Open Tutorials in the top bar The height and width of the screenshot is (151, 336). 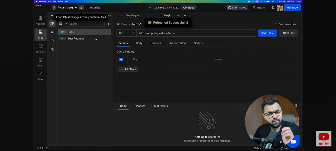95,8
